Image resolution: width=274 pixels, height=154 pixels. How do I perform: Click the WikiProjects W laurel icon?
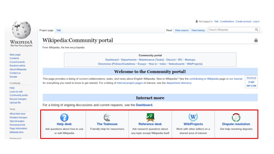click(193, 117)
